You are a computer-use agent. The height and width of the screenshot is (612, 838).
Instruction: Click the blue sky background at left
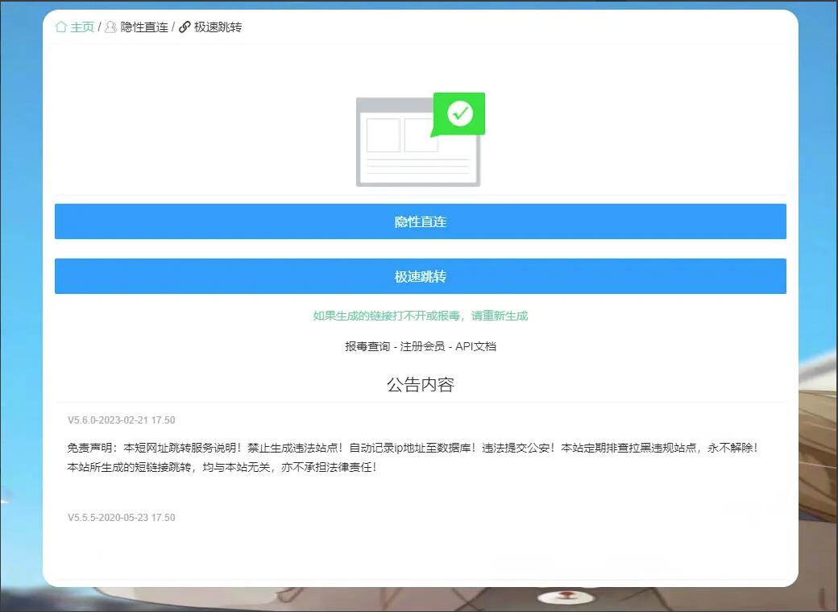(x=20, y=242)
